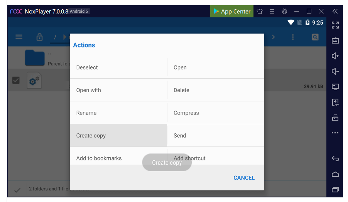Toggle fullscreen mode in Nox sidebar
Screen dimensions: 348x202
pyautogui.click(x=335, y=25)
